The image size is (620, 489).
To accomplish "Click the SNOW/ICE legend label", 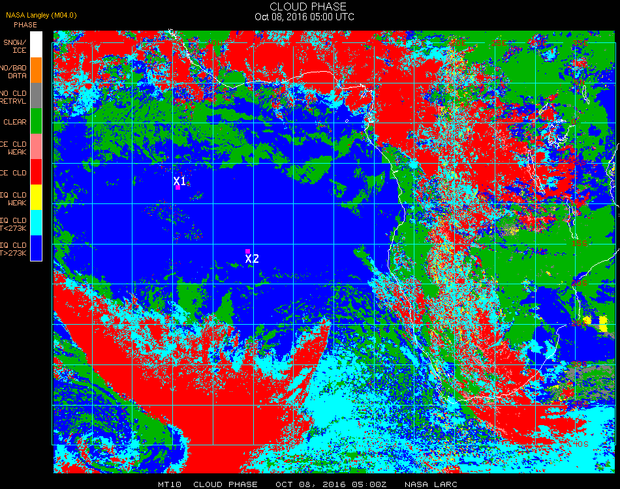I will coord(14,46).
